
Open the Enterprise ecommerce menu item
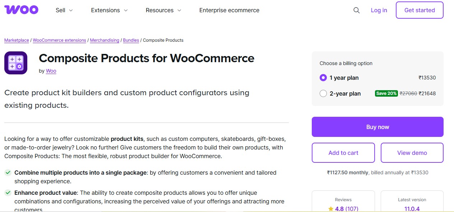point(229,10)
